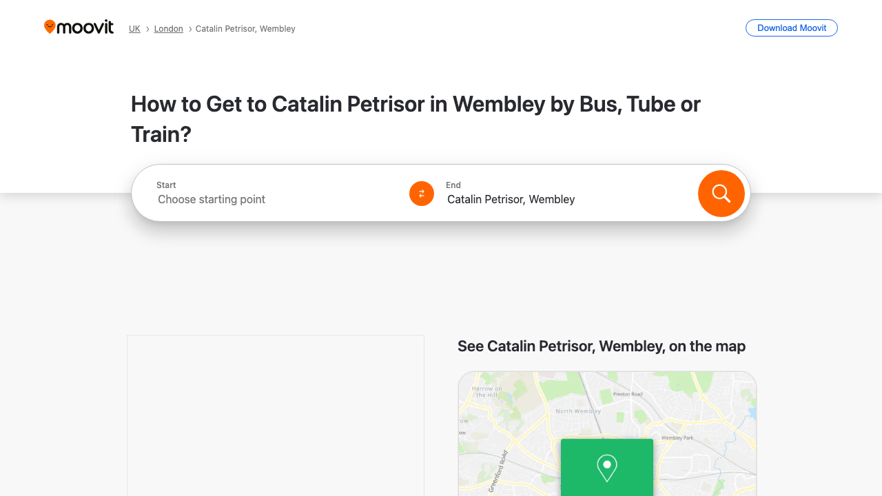Click the green destination card on the map
The width and height of the screenshot is (882, 496).
point(606,467)
